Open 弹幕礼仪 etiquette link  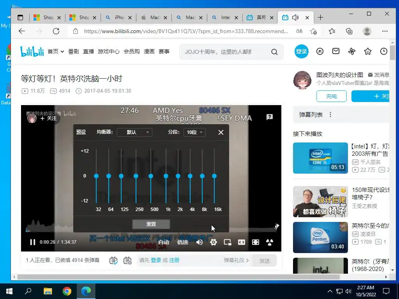point(236,260)
